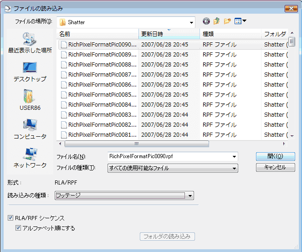Open the view menu icon
The height and width of the screenshot is (252, 302).
pyautogui.click(x=240, y=21)
